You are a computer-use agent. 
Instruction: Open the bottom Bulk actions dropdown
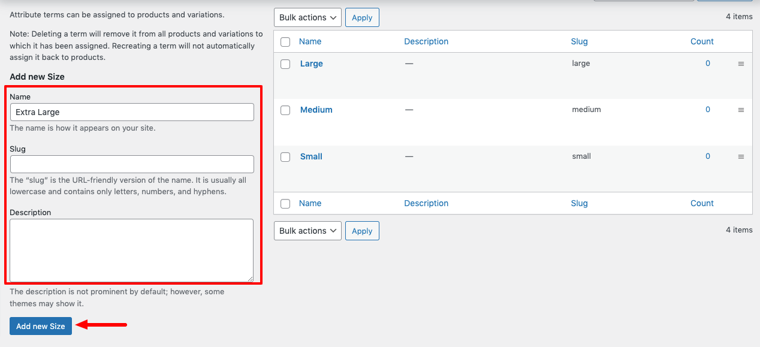click(x=307, y=230)
